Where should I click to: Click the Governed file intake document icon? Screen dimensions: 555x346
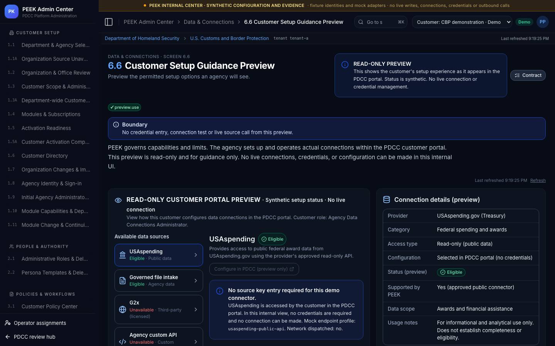123,281
